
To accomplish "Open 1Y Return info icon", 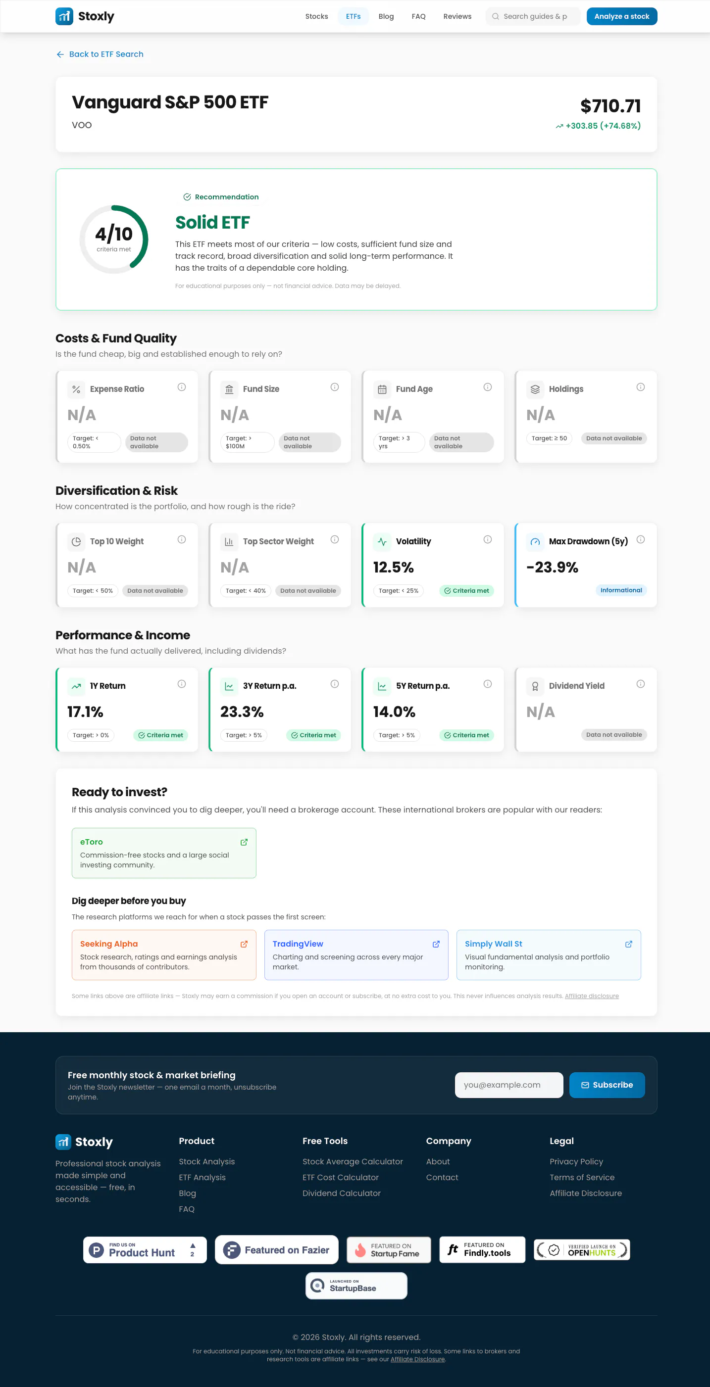I will tap(182, 684).
